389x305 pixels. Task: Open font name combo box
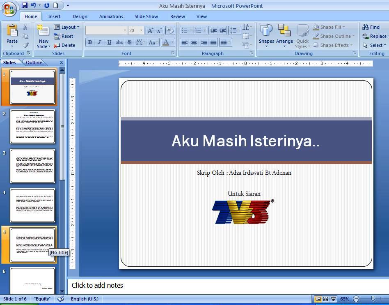(x=106, y=30)
